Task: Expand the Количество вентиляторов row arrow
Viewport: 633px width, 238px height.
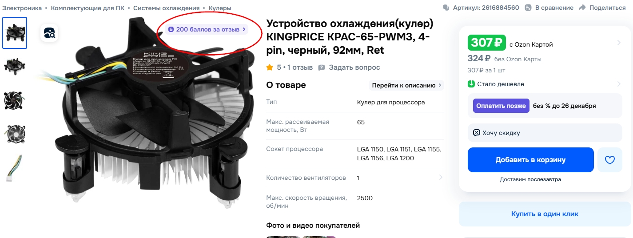Action: 441,178
